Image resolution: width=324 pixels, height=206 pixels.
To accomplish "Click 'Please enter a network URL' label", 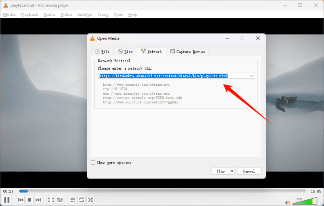I will tap(125, 68).
